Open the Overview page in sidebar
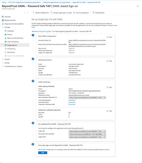 tap(7, 17)
